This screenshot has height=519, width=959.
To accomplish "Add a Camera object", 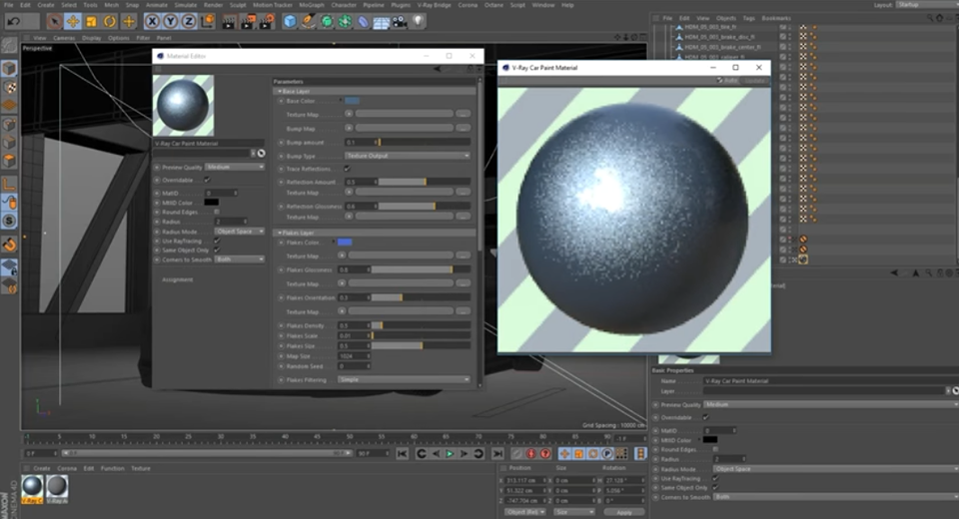I will (400, 22).
